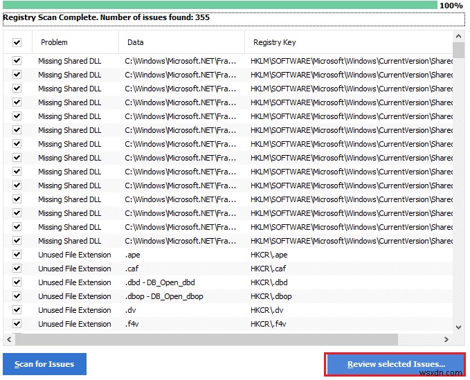Click the "Registry Scan Complete" status message
The width and height of the screenshot is (470, 380).
106,17
